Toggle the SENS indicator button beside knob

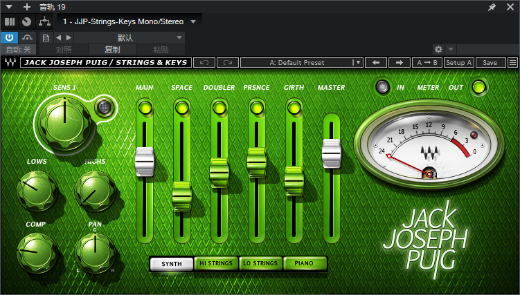pyautogui.click(x=105, y=107)
